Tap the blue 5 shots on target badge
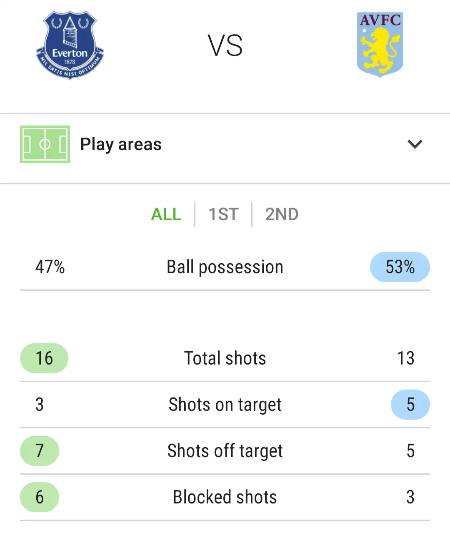 pyautogui.click(x=410, y=405)
